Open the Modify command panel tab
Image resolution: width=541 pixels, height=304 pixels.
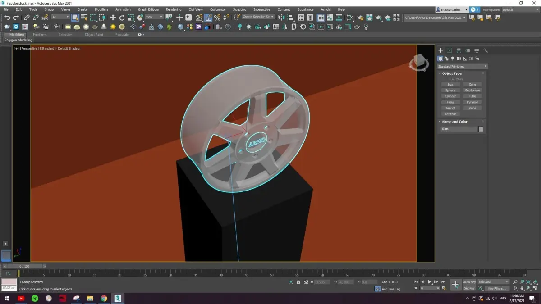[x=449, y=50]
